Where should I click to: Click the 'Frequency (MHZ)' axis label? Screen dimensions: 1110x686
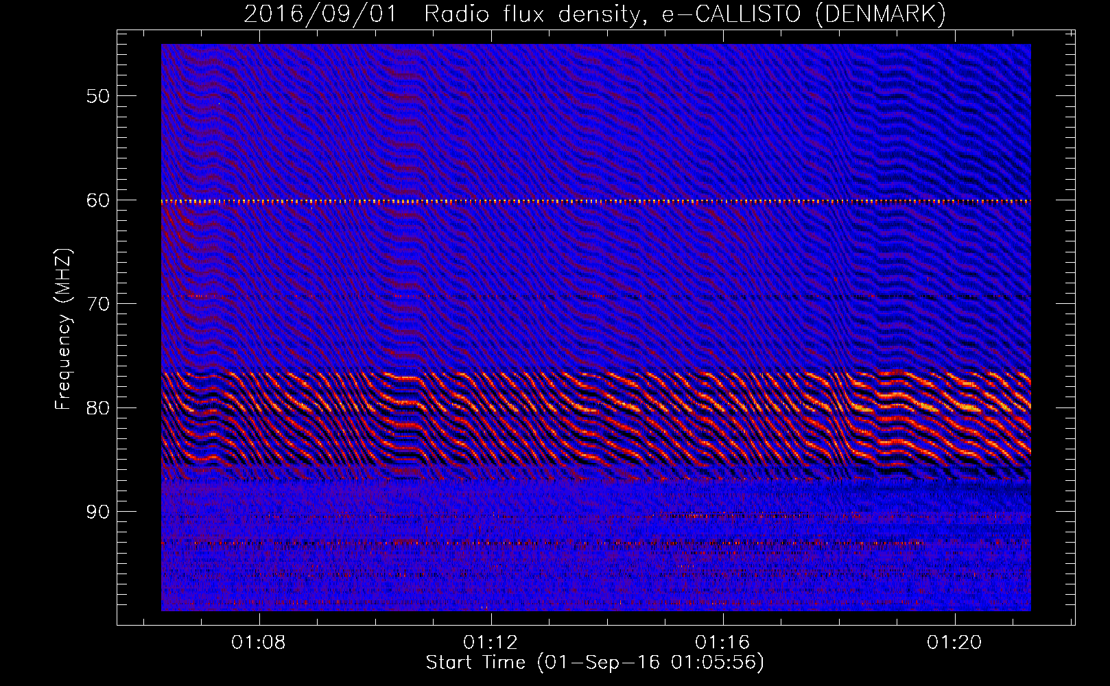63,329
